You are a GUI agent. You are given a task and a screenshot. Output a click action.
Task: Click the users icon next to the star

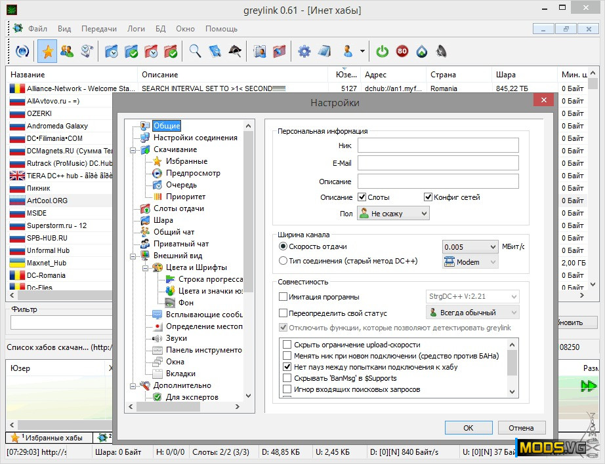(66, 51)
